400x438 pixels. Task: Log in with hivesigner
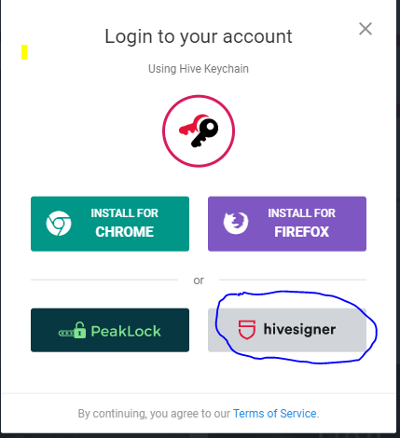(287, 330)
